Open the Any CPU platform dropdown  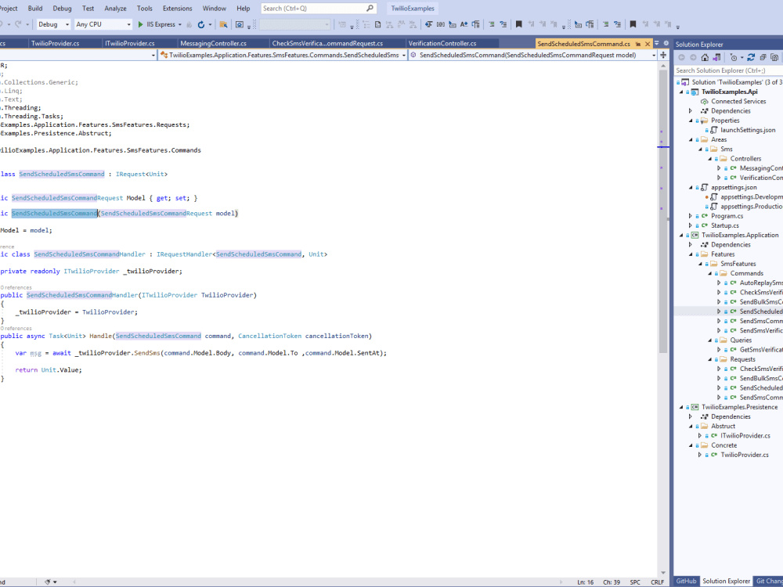tap(103, 24)
